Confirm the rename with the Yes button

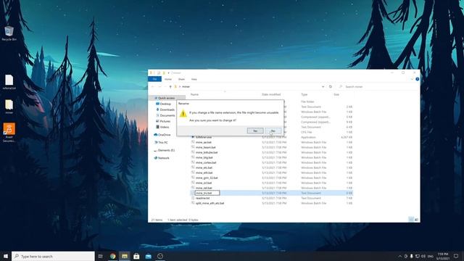tap(255, 130)
